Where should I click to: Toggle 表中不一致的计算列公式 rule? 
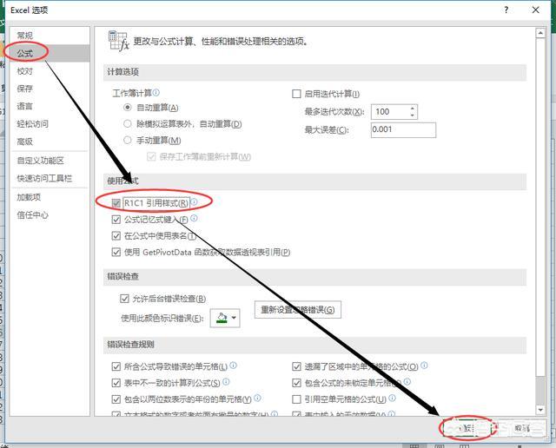click(116, 383)
